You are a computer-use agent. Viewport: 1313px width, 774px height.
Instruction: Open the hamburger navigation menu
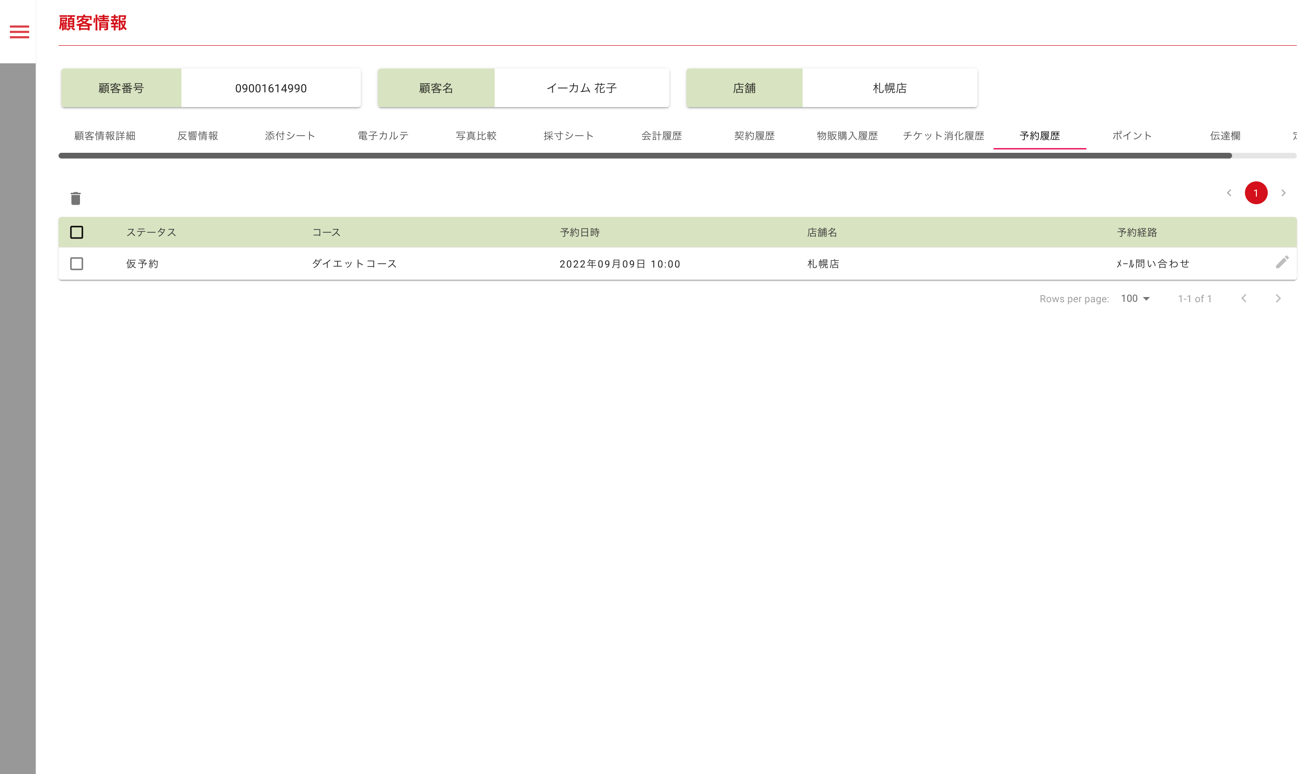20,32
